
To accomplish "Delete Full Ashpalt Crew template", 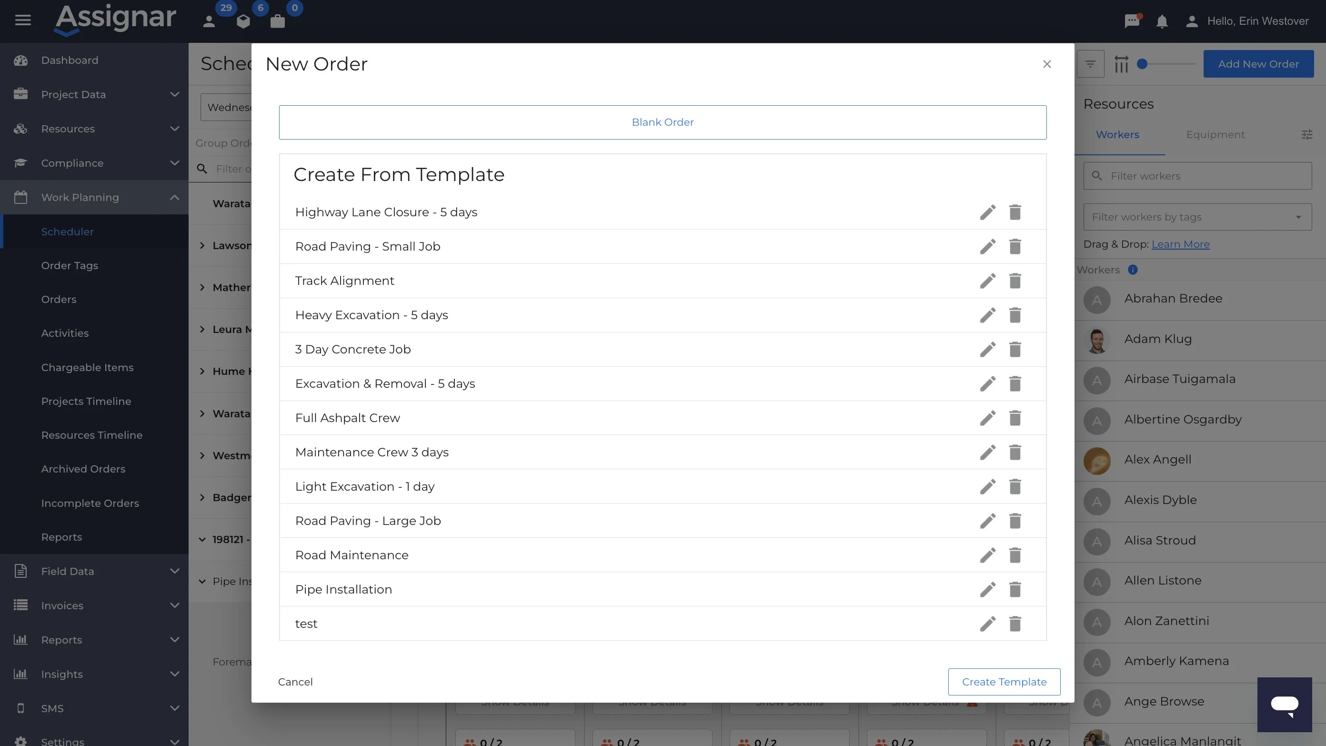I will (1015, 418).
